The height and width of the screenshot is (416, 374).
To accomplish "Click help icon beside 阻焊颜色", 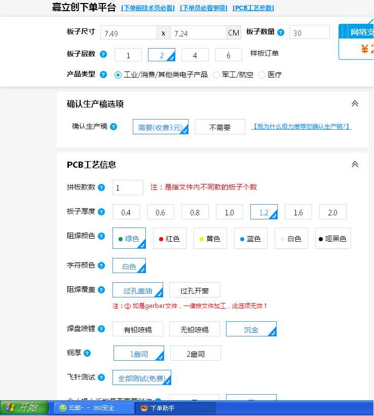I will point(101,236).
